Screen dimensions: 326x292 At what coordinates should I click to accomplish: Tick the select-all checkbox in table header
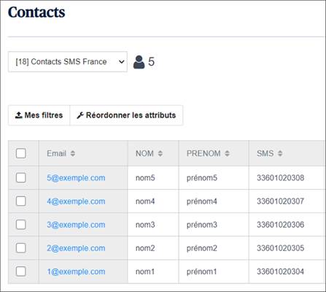coord(21,153)
